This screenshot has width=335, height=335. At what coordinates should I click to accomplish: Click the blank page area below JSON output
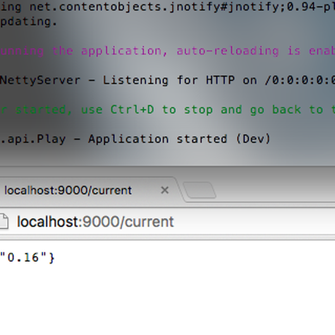tap(167, 301)
